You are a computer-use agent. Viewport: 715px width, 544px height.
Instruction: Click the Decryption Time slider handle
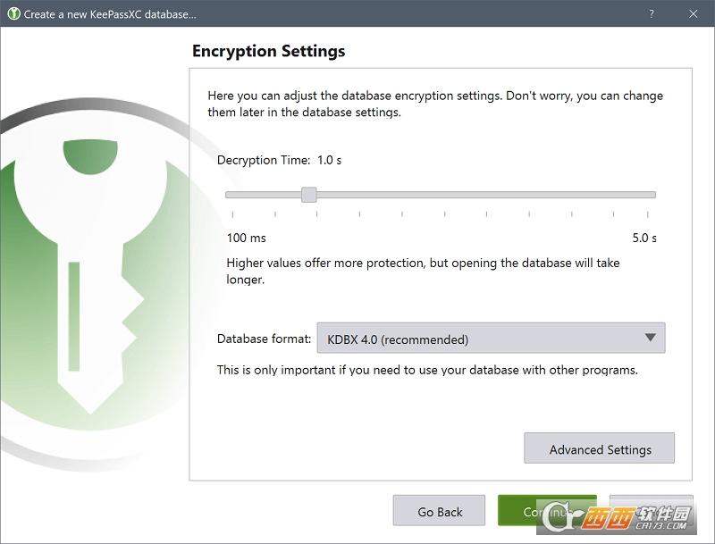(308, 195)
